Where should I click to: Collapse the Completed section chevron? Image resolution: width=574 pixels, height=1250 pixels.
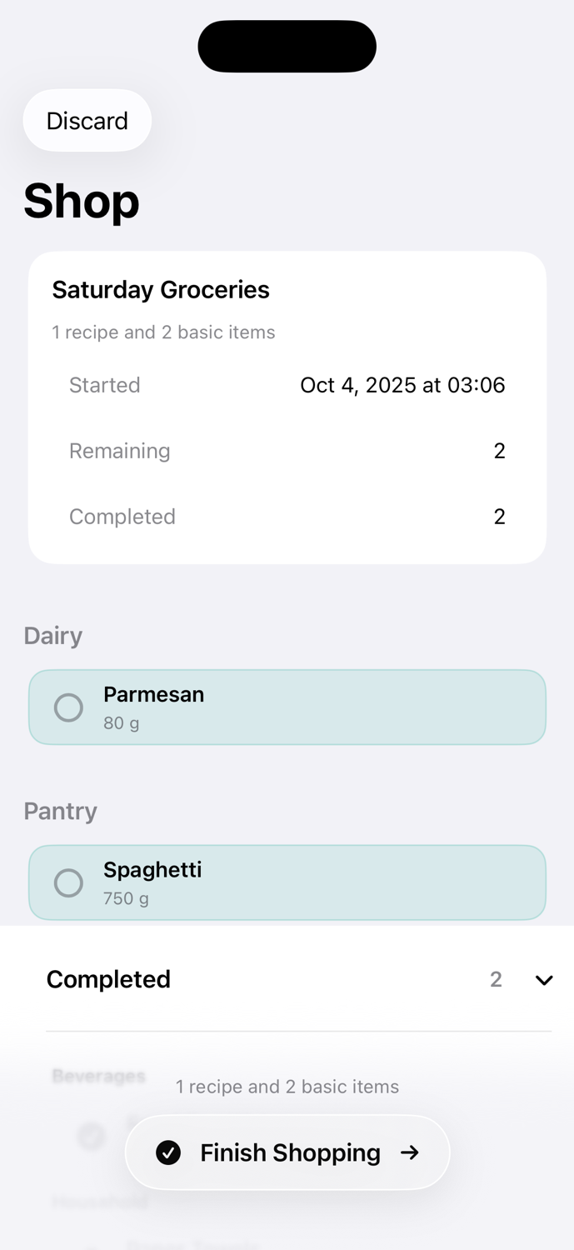point(544,980)
